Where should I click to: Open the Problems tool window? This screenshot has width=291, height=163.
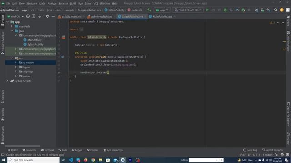[x=29, y=150]
